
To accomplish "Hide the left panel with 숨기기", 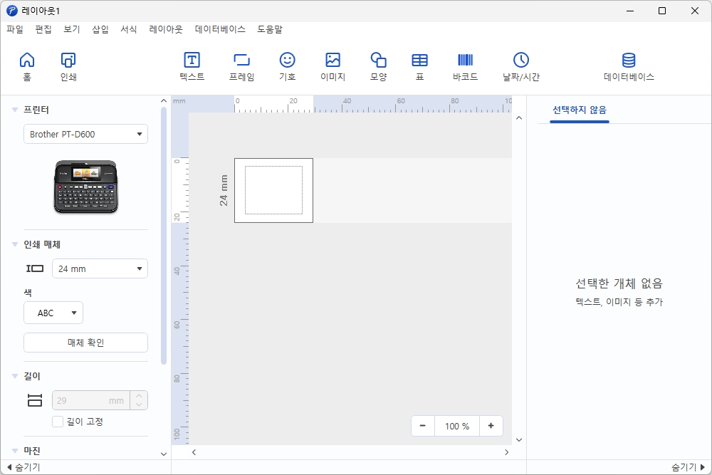I will coord(23,467).
